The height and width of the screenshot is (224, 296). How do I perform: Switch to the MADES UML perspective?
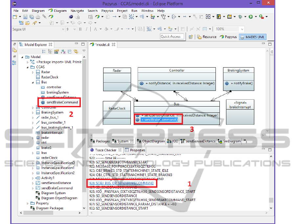tap(253, 37)
